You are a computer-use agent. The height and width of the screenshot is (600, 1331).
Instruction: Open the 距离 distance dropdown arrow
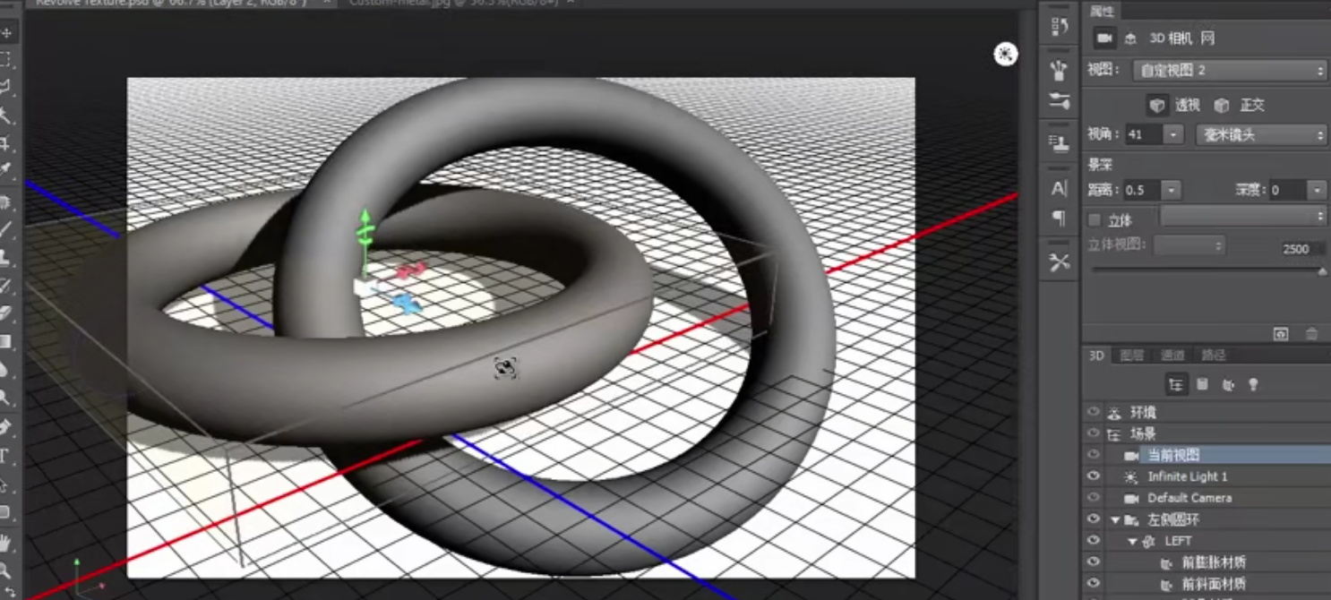[x=1171, y=190]
